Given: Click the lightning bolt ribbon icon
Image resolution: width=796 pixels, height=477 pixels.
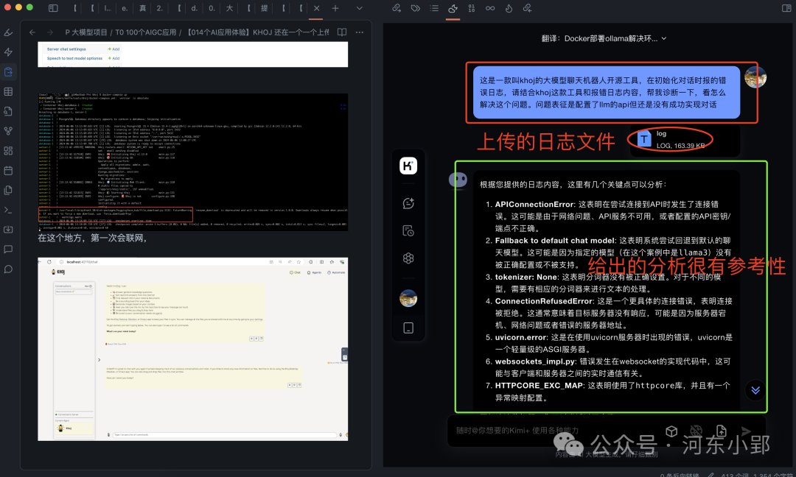Looking at the screenshot, I should click(8, 52).
